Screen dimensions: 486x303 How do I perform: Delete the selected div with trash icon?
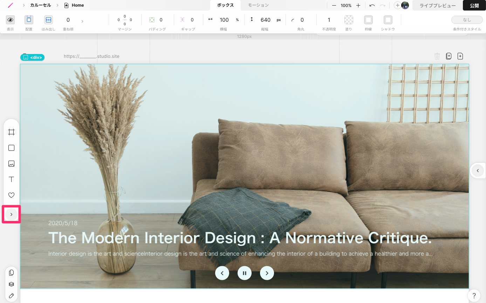tap(437, 56)
